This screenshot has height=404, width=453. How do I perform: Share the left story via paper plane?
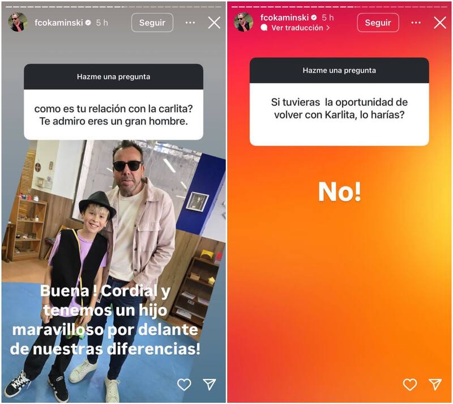[210, 384]
